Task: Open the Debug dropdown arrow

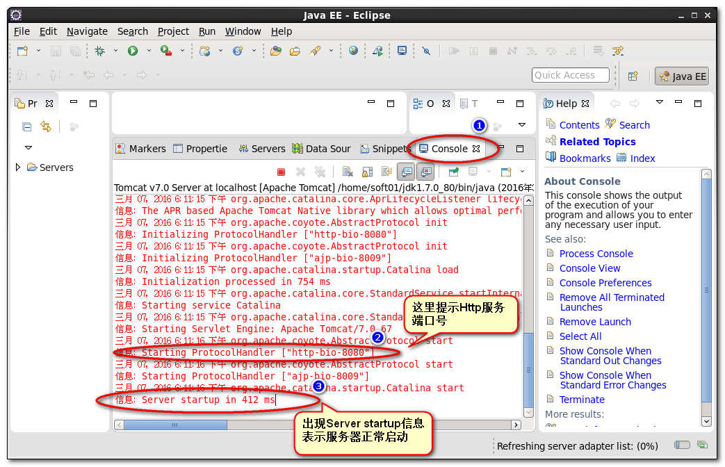Action: pos(115,51)
